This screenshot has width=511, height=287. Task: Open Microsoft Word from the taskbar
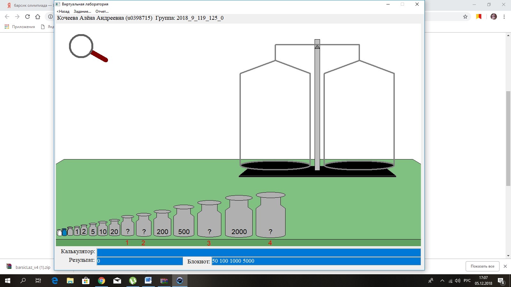coord(148,281)
